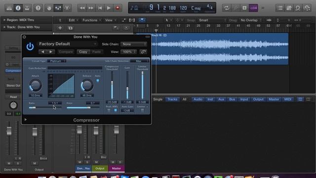Click the Limiter Threshold vertical slider
Screen dimensions: 316x178
pos(142,85)
